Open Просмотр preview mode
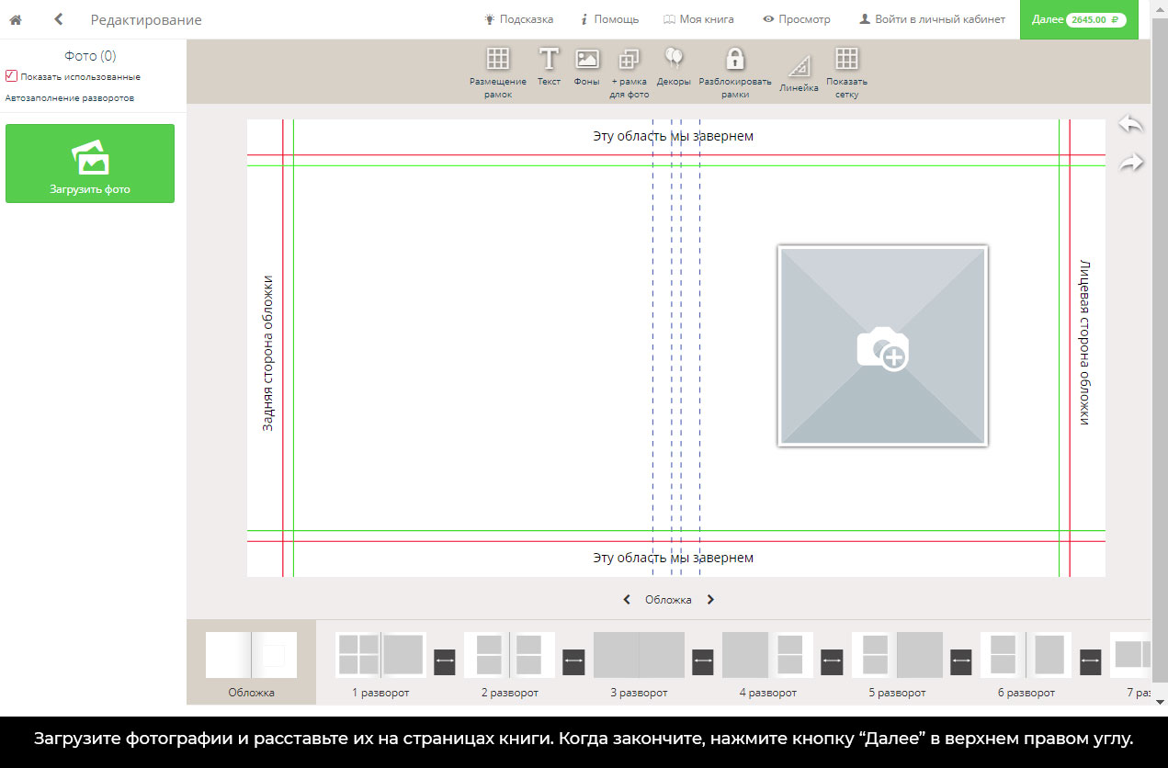1168x768 pixels. pyautogui.click(x=796, y=19)
